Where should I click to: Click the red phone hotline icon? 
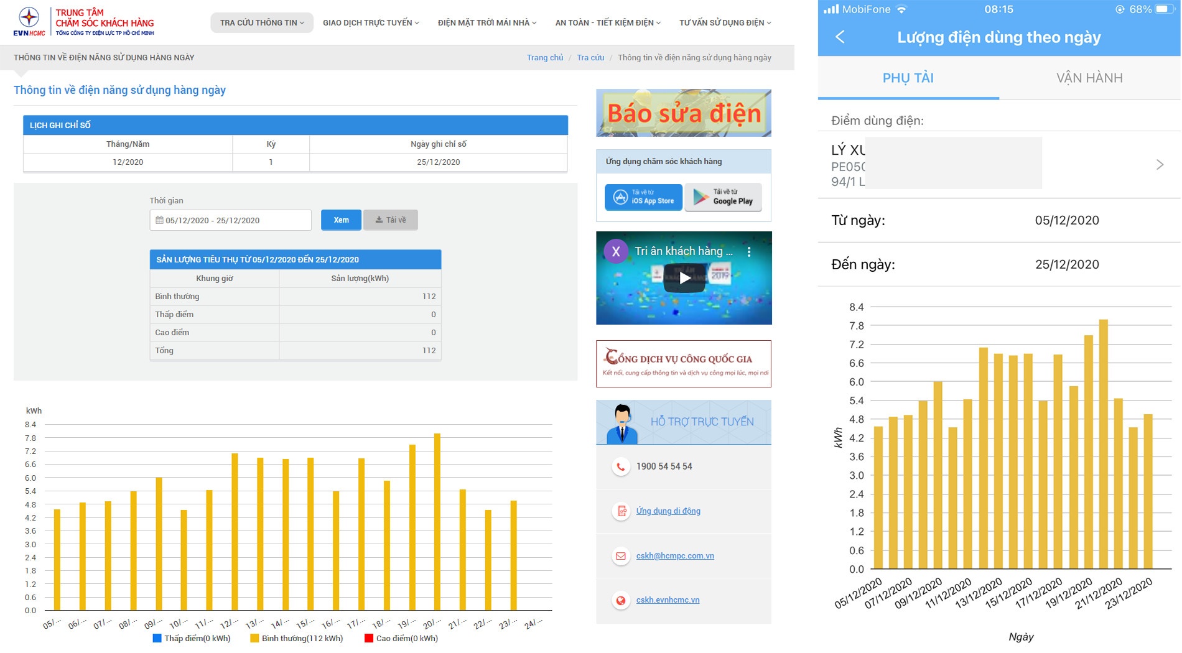[x=620, y=466]
